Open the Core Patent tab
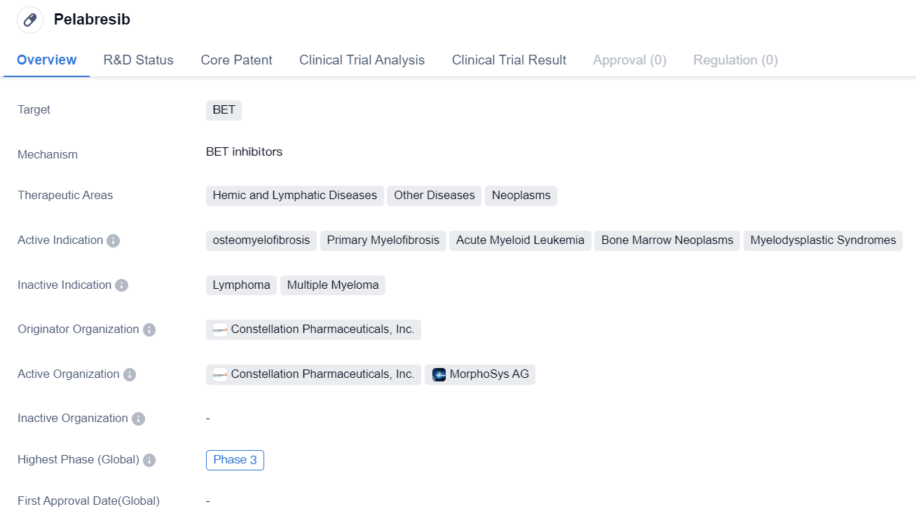Viewport: 916px width, 523px height. [x=236, y=60]
